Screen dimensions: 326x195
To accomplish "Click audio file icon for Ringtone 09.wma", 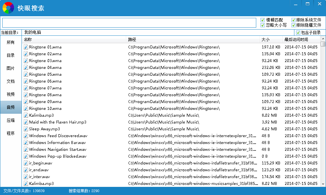I will pyautogui.click(x=26, y=101).
